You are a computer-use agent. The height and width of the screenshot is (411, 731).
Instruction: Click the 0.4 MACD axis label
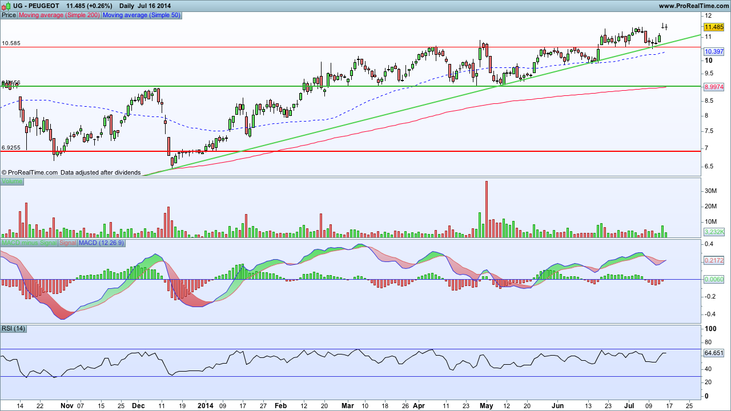(710, 244)
